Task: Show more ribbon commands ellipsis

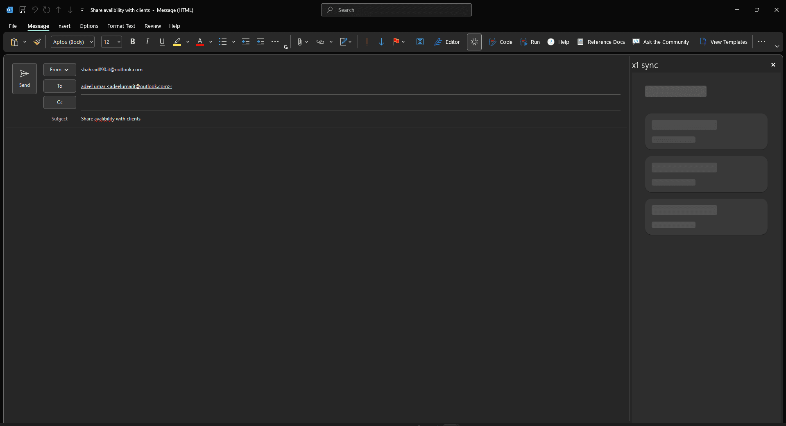Action: (x=761, y=42)
